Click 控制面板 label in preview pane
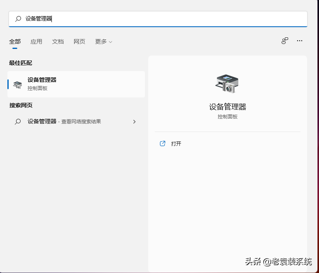319x273 pixels. point(228,117)
